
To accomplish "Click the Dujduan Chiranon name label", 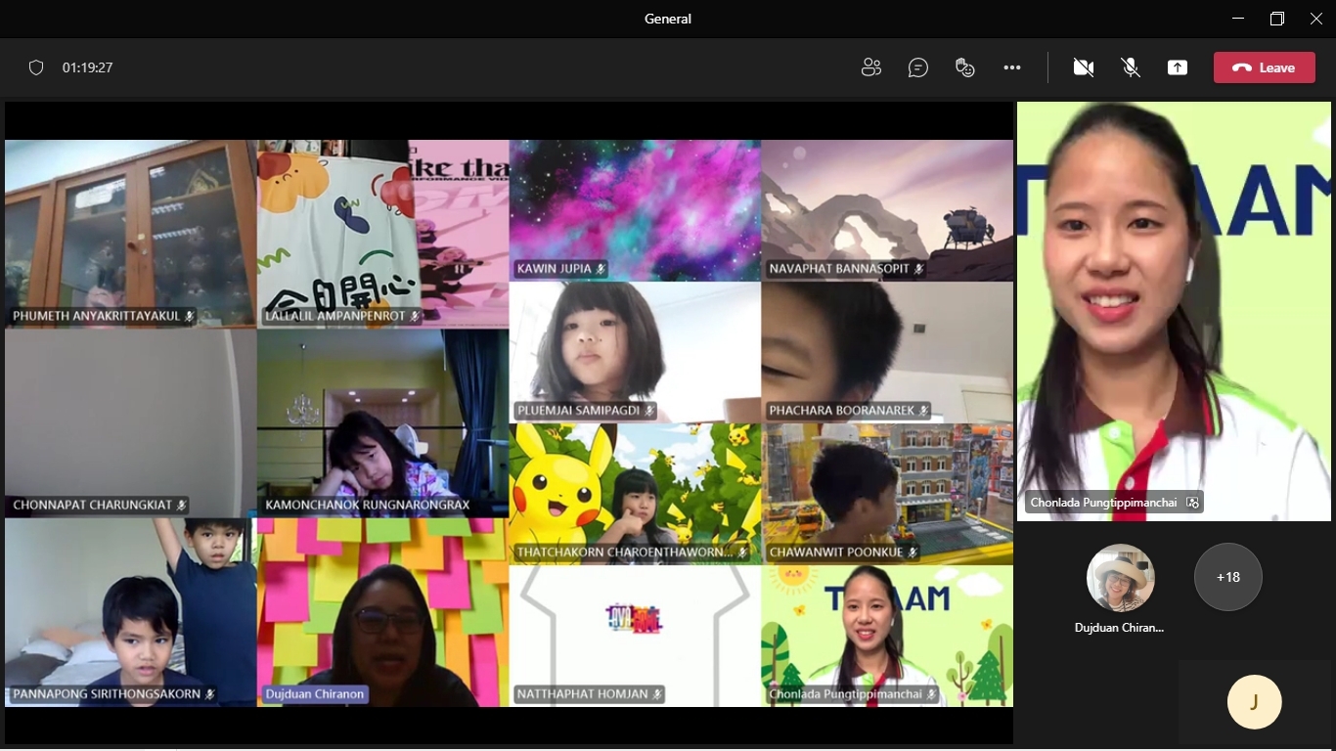I will pyautogui.click(x=314, y=694).
